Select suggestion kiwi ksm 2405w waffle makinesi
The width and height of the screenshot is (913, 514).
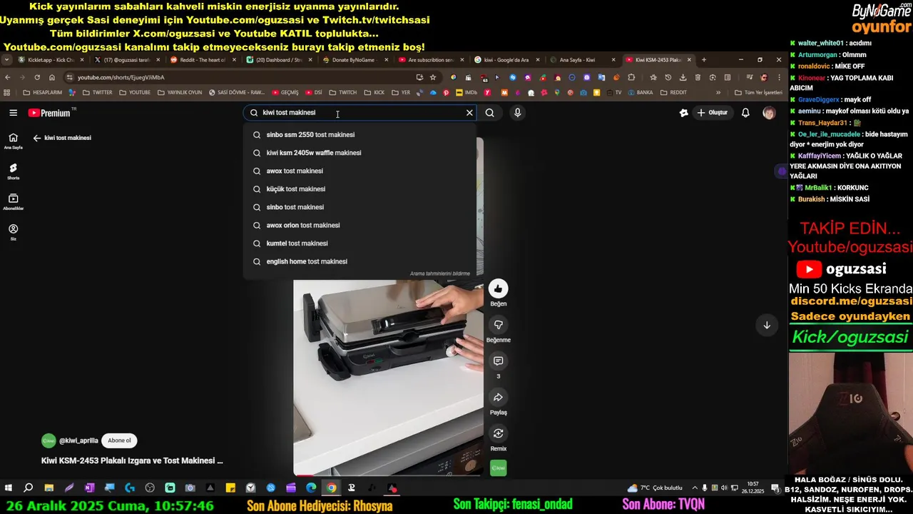pos(359,153)
